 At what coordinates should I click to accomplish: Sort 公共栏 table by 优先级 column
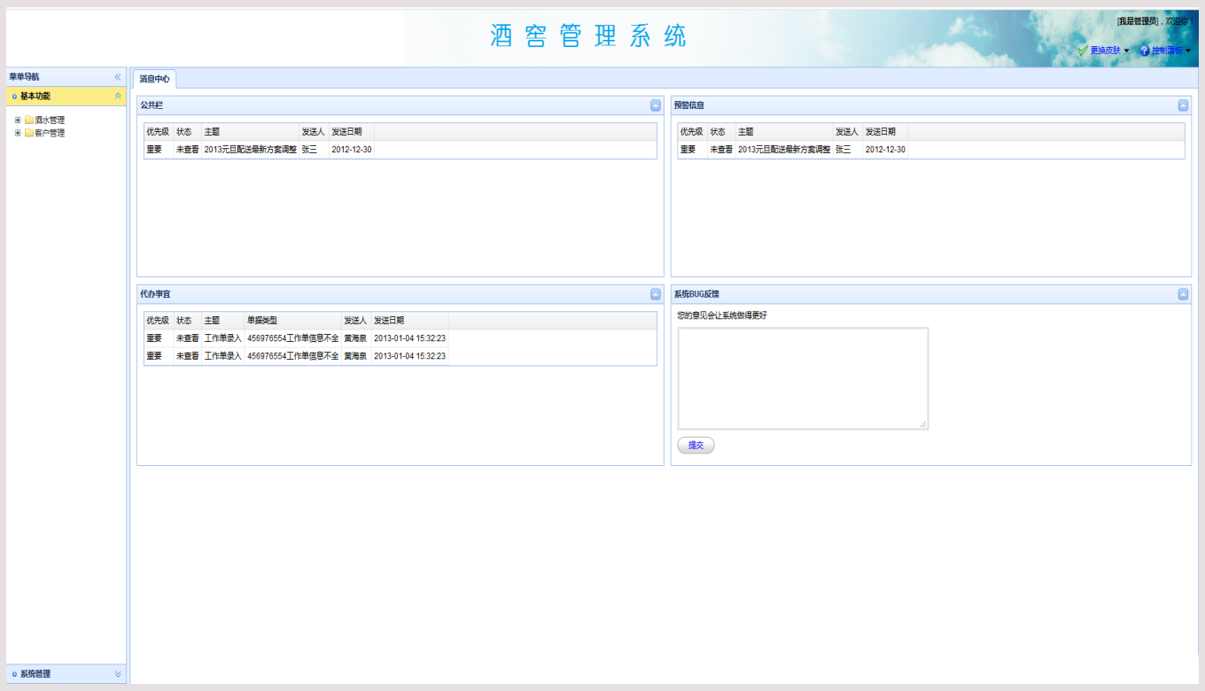coord(159,132)
